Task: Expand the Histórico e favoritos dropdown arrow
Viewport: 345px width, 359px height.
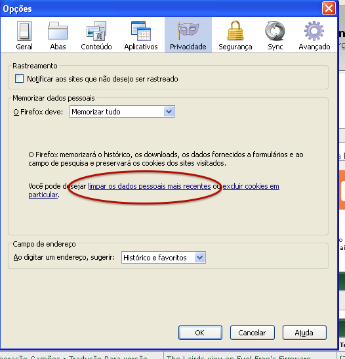Action: (200, 258)
